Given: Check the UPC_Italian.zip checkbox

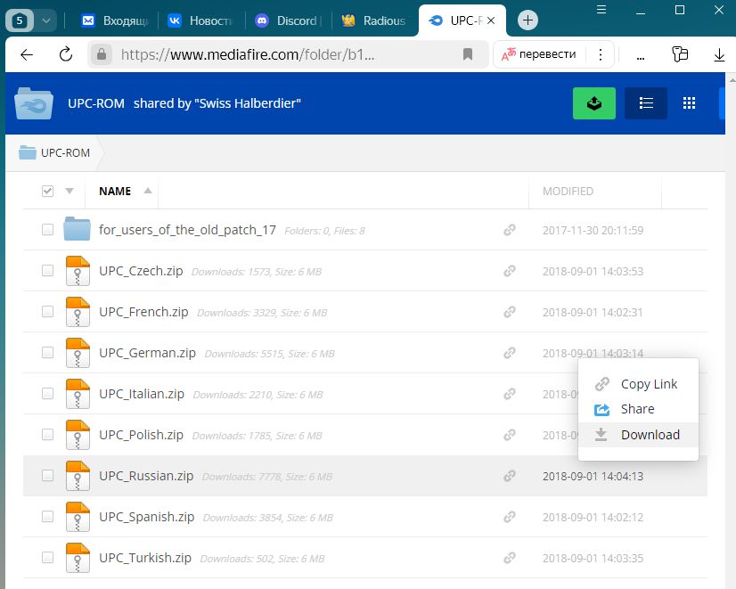Looking at the screenshot, I should tap(47, 394).
